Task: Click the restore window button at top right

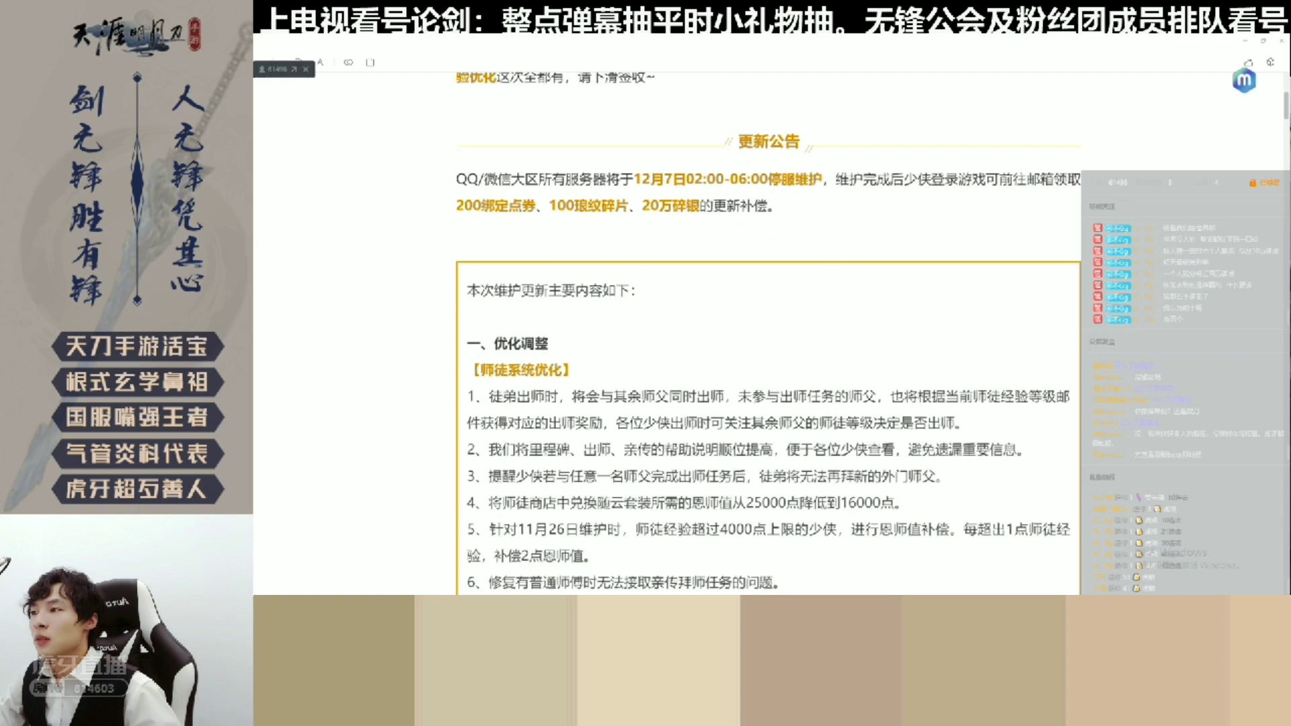Action: 1263,41
